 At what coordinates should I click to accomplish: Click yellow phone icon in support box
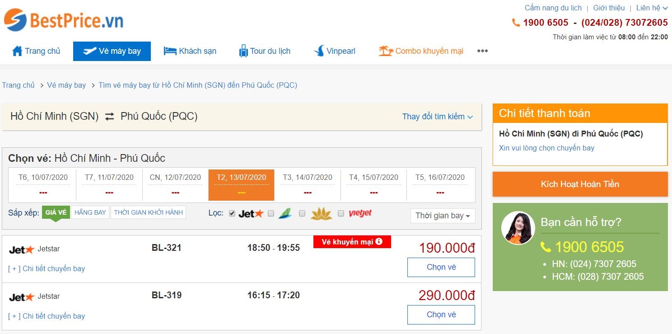click(x=546, y=247)
